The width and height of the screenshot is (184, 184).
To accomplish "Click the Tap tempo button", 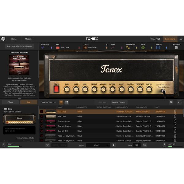I will coord(144,145).
